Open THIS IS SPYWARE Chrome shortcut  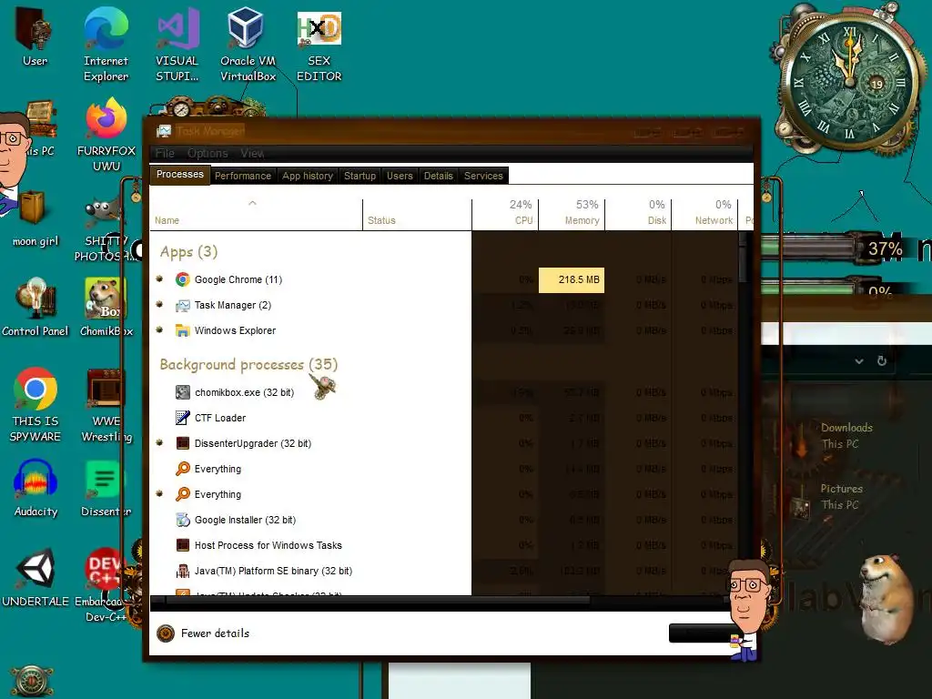click(35, 405)
